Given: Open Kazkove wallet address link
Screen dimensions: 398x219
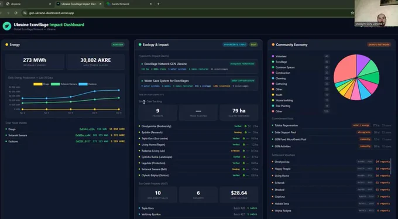Looking at the screenshot, I should [x=83, y=141].
